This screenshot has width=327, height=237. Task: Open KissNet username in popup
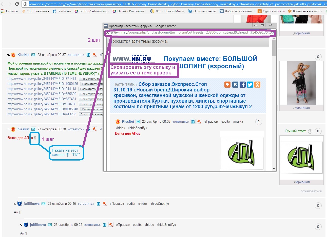(x=128, y=122)
